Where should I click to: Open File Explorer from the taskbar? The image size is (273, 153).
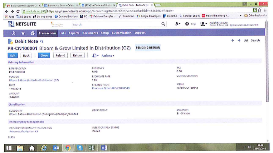20,148
